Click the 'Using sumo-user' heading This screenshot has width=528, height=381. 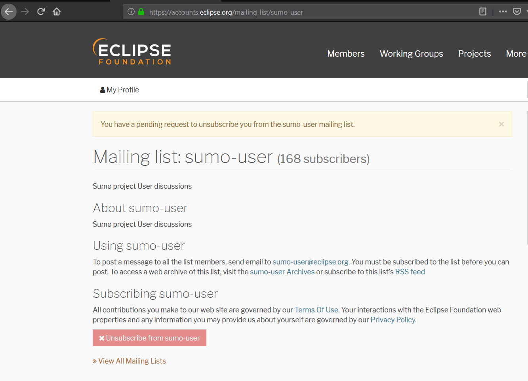tap(139, 246)
